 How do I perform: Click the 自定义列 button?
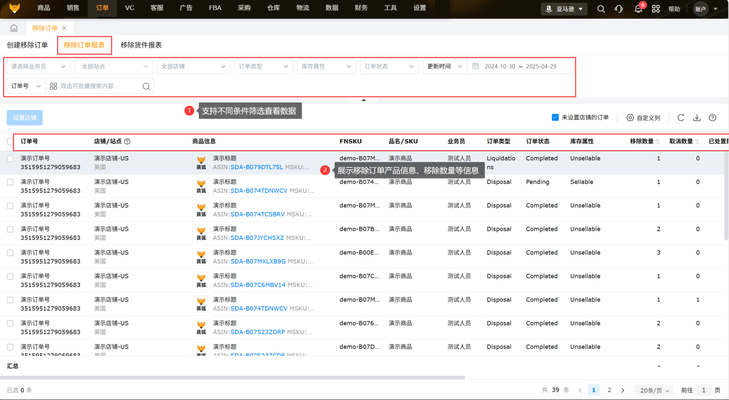coord(643,117)
